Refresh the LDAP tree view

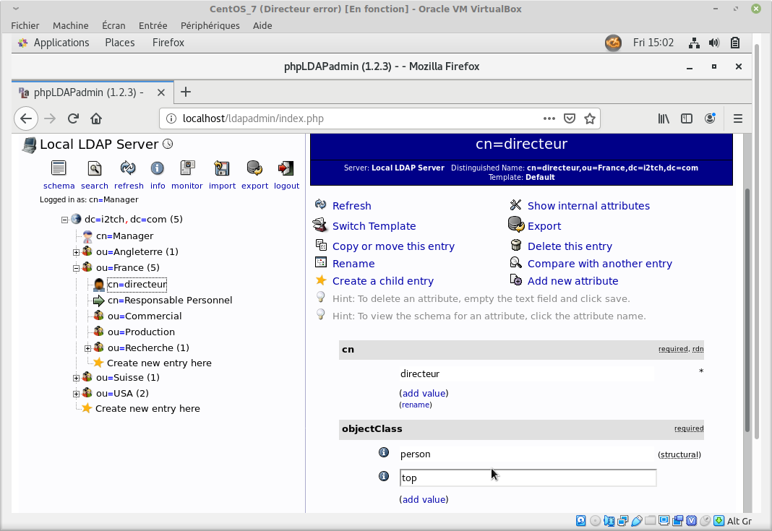click(x=128, y=169)
